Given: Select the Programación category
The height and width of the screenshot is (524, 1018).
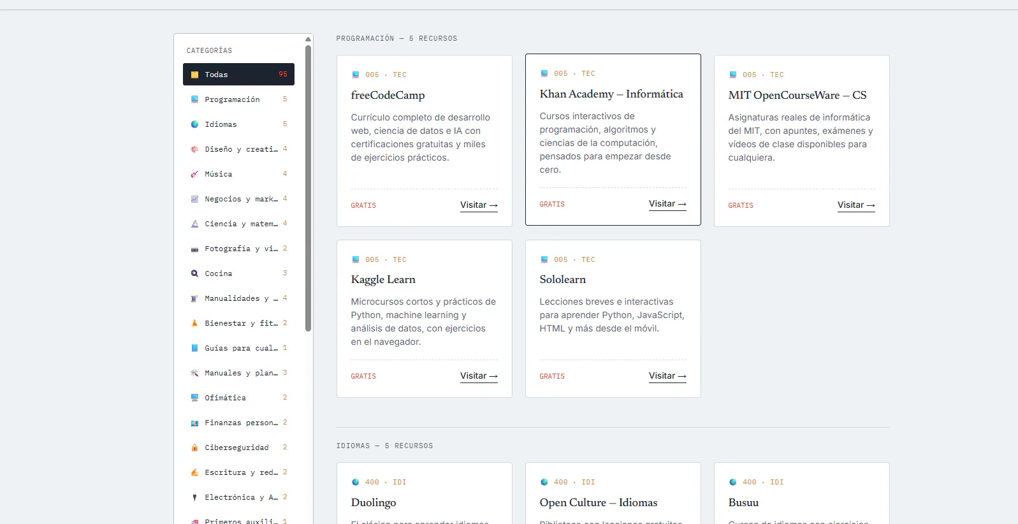Looking at the screenshot, I should click(238, 99).
